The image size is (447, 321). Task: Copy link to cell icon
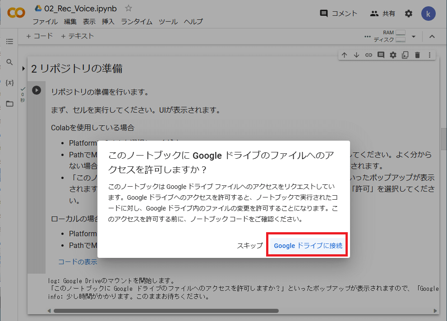[369, 55]
